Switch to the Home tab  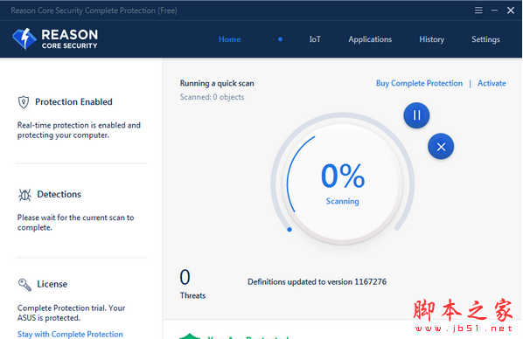tap(229, 39)
